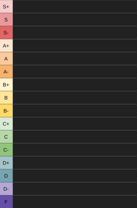Select the purple F tier label
137x208 pixels.
click(x=6, y=201)
